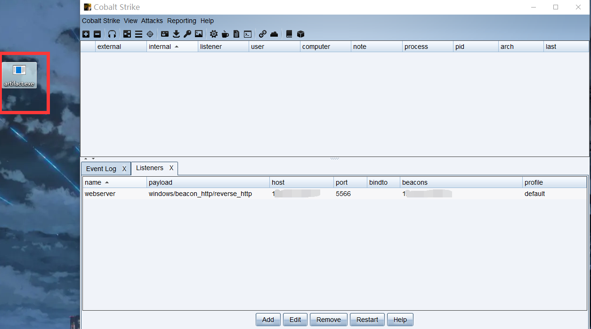Sort beacons by external column header

[121, 47]
